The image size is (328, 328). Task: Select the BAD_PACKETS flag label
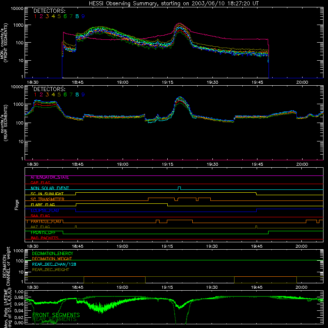pyautogui.click(x=45, y=238)
